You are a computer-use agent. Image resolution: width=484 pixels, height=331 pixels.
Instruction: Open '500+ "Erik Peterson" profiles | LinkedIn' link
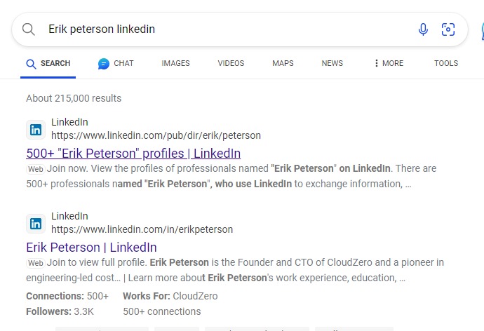click(133, 154)
